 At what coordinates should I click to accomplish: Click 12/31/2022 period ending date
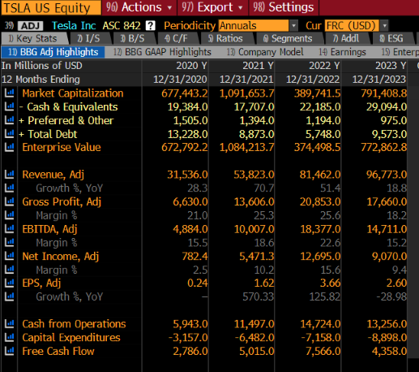coord(313,80)
